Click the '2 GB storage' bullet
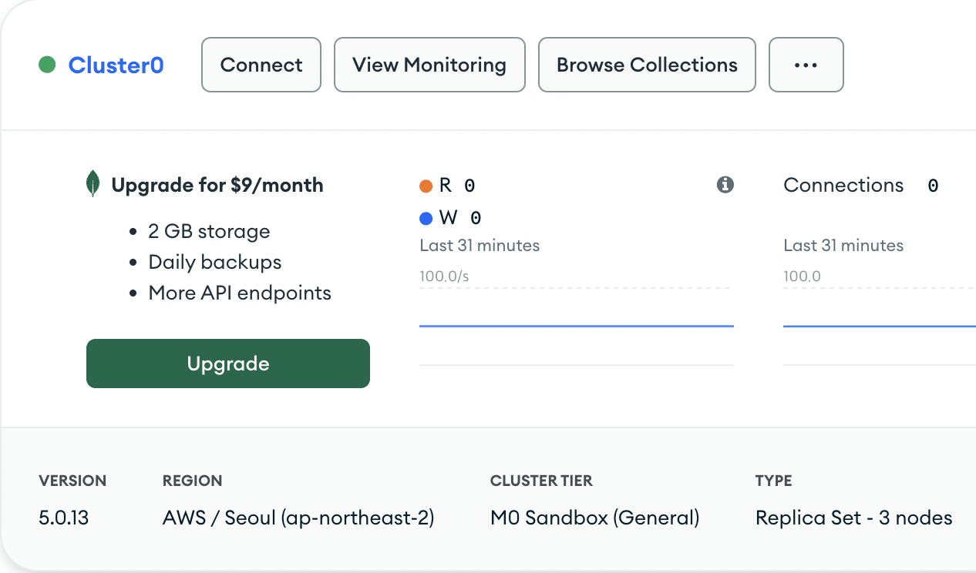The height and width of the screenshot is (573, 976). [209, 231]
